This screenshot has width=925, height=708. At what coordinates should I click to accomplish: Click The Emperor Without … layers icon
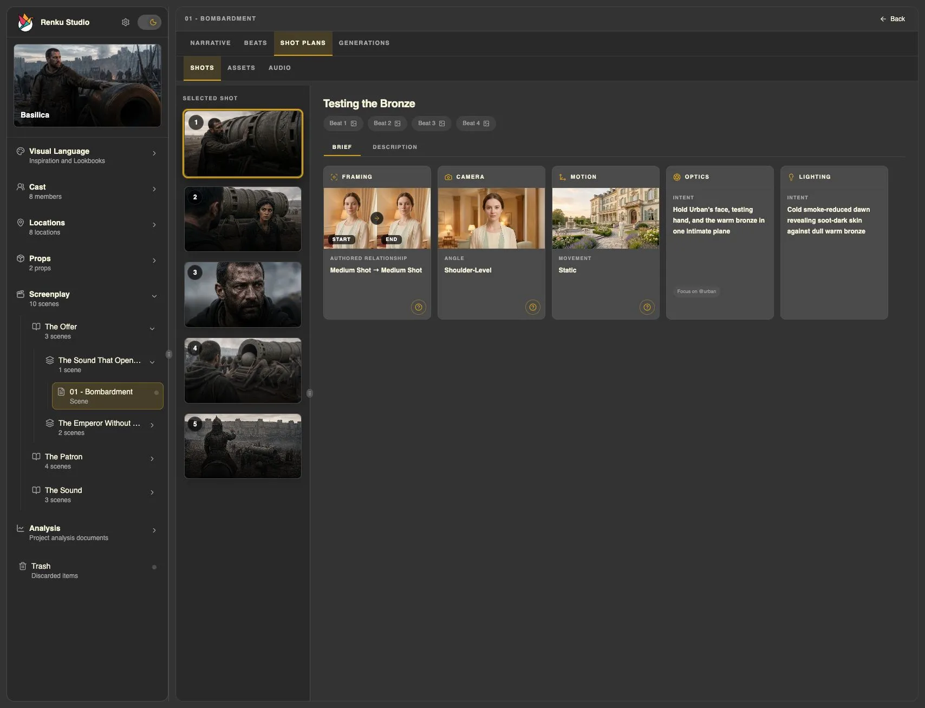(x=50, y=423)
